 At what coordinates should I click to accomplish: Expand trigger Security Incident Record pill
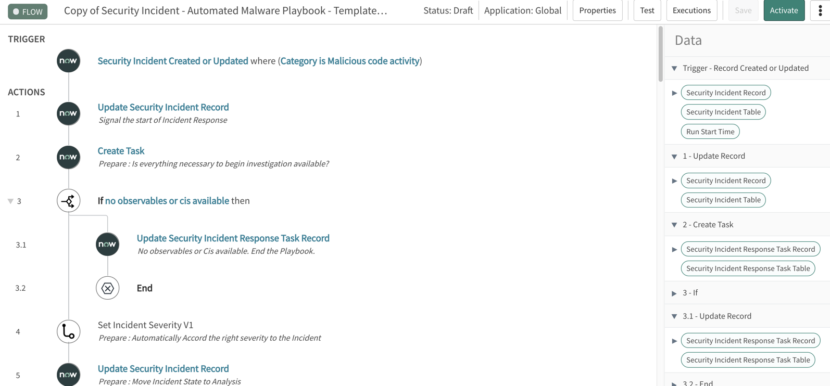click(674, 93)
